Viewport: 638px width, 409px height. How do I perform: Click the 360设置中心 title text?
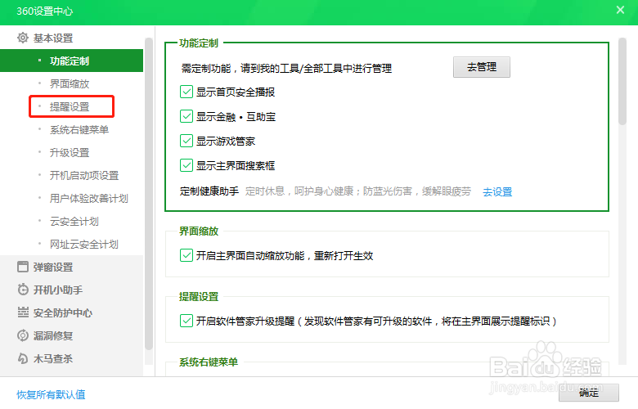tap(45, 11)
